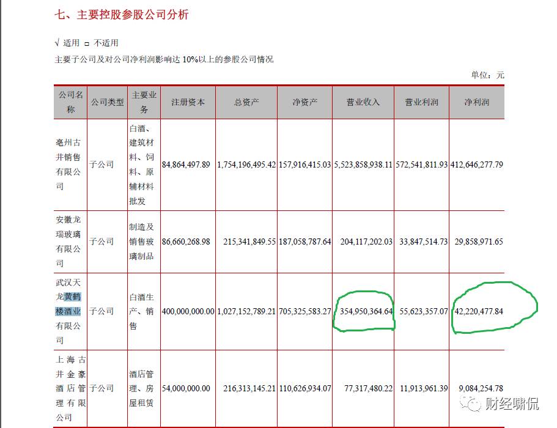Click the 营业收入 column header

(x=363, y=102)
